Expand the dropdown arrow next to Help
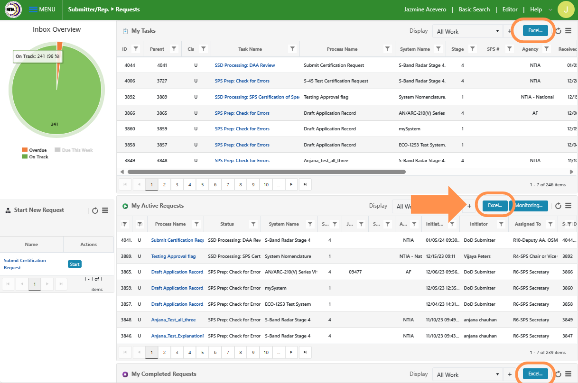This screenshot has height=383, width=578. (550, 9)
